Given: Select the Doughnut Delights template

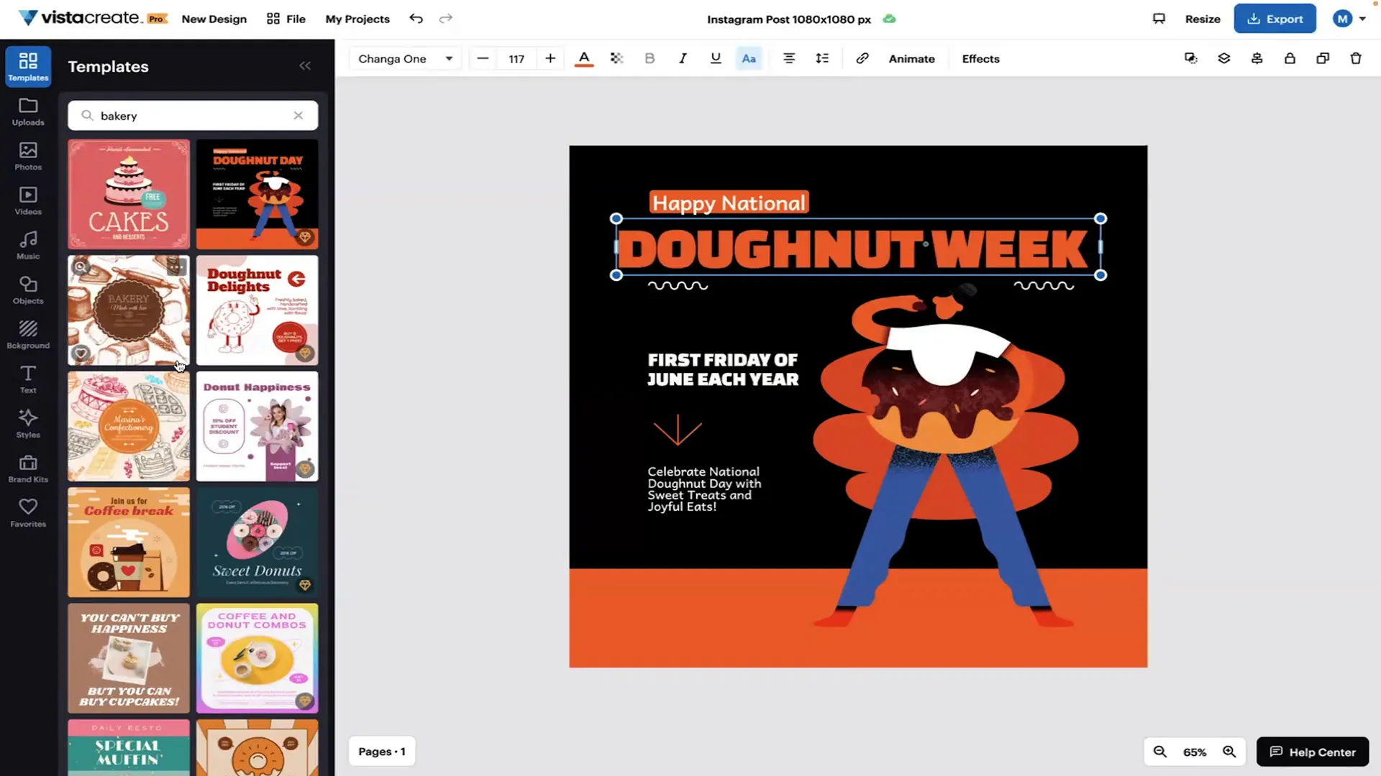Looking at the screenshot, I should (257, 310).
